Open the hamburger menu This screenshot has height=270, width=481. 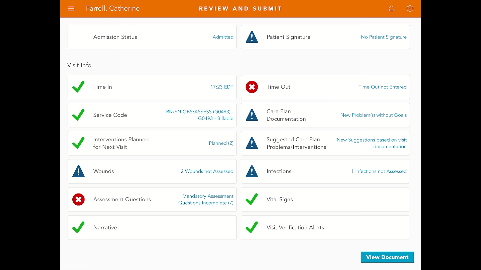coord(71,9)
